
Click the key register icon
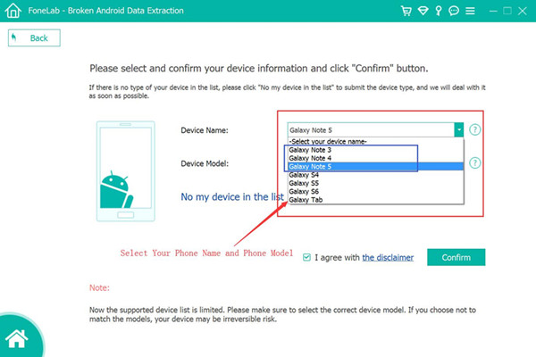[x=439, y=11]
